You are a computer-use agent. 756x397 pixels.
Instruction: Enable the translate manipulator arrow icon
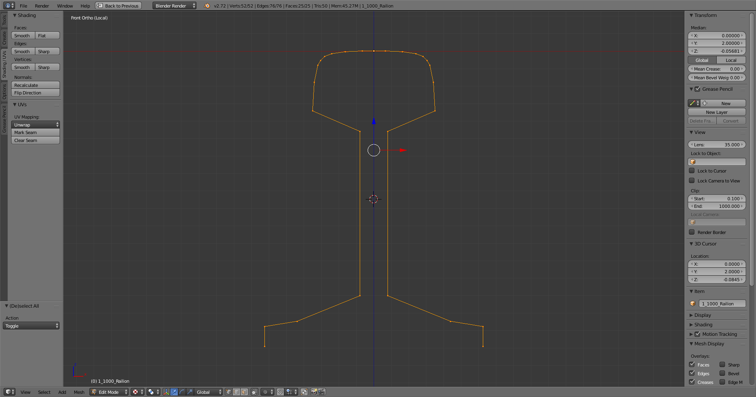(174, 392)
